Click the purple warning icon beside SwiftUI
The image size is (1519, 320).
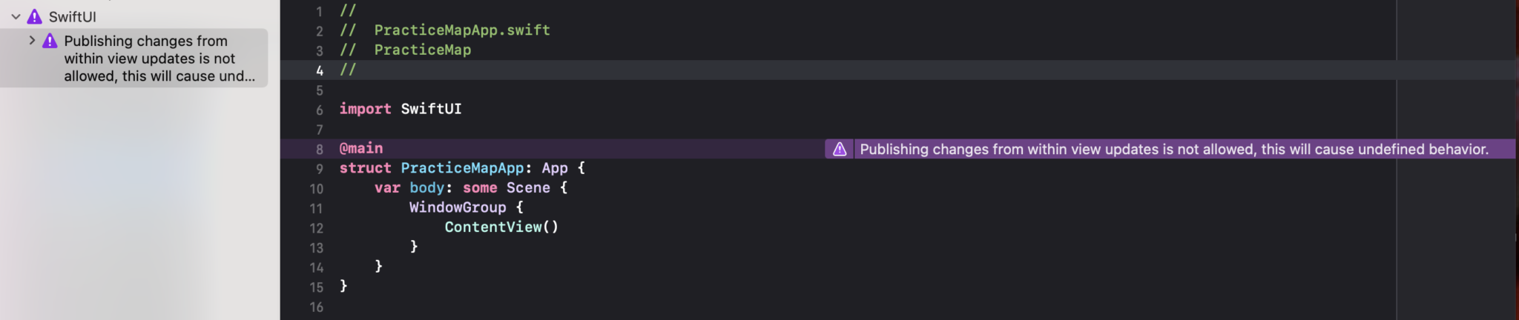coord(35,16)
